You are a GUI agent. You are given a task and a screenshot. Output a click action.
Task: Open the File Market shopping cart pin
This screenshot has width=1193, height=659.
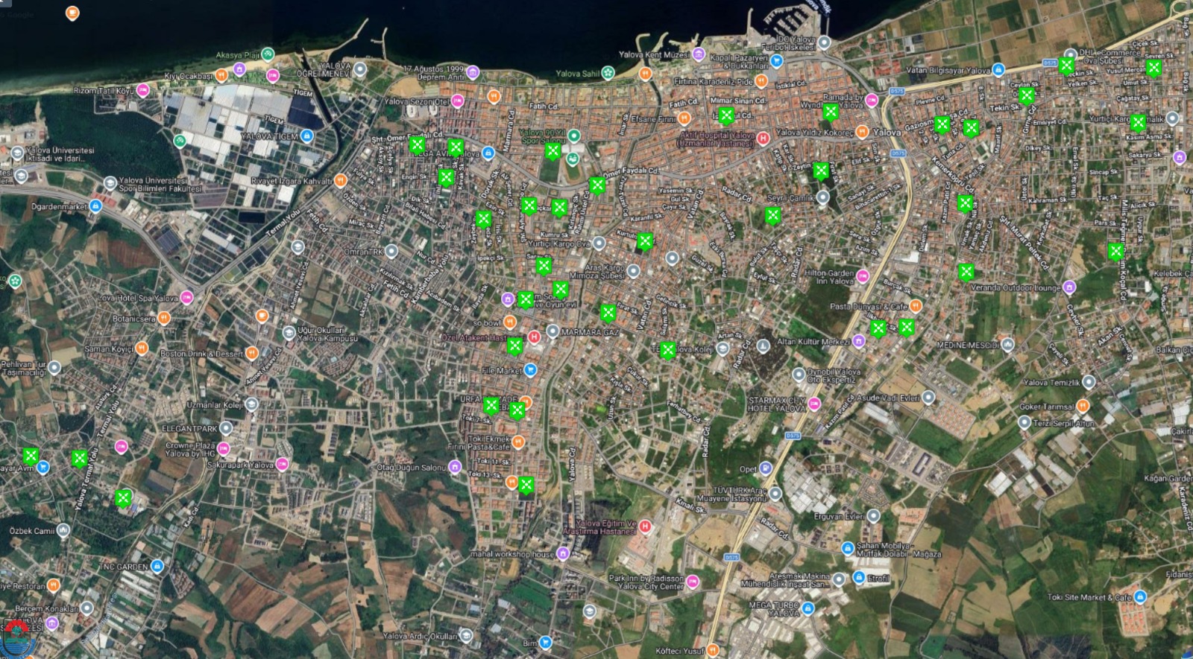point(530,369)
